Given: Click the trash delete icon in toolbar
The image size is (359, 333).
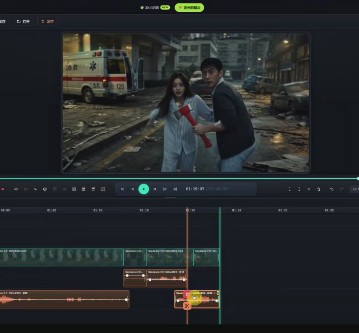Looking at the screenshot, I should pyautogui.click(x=318, y=189).
